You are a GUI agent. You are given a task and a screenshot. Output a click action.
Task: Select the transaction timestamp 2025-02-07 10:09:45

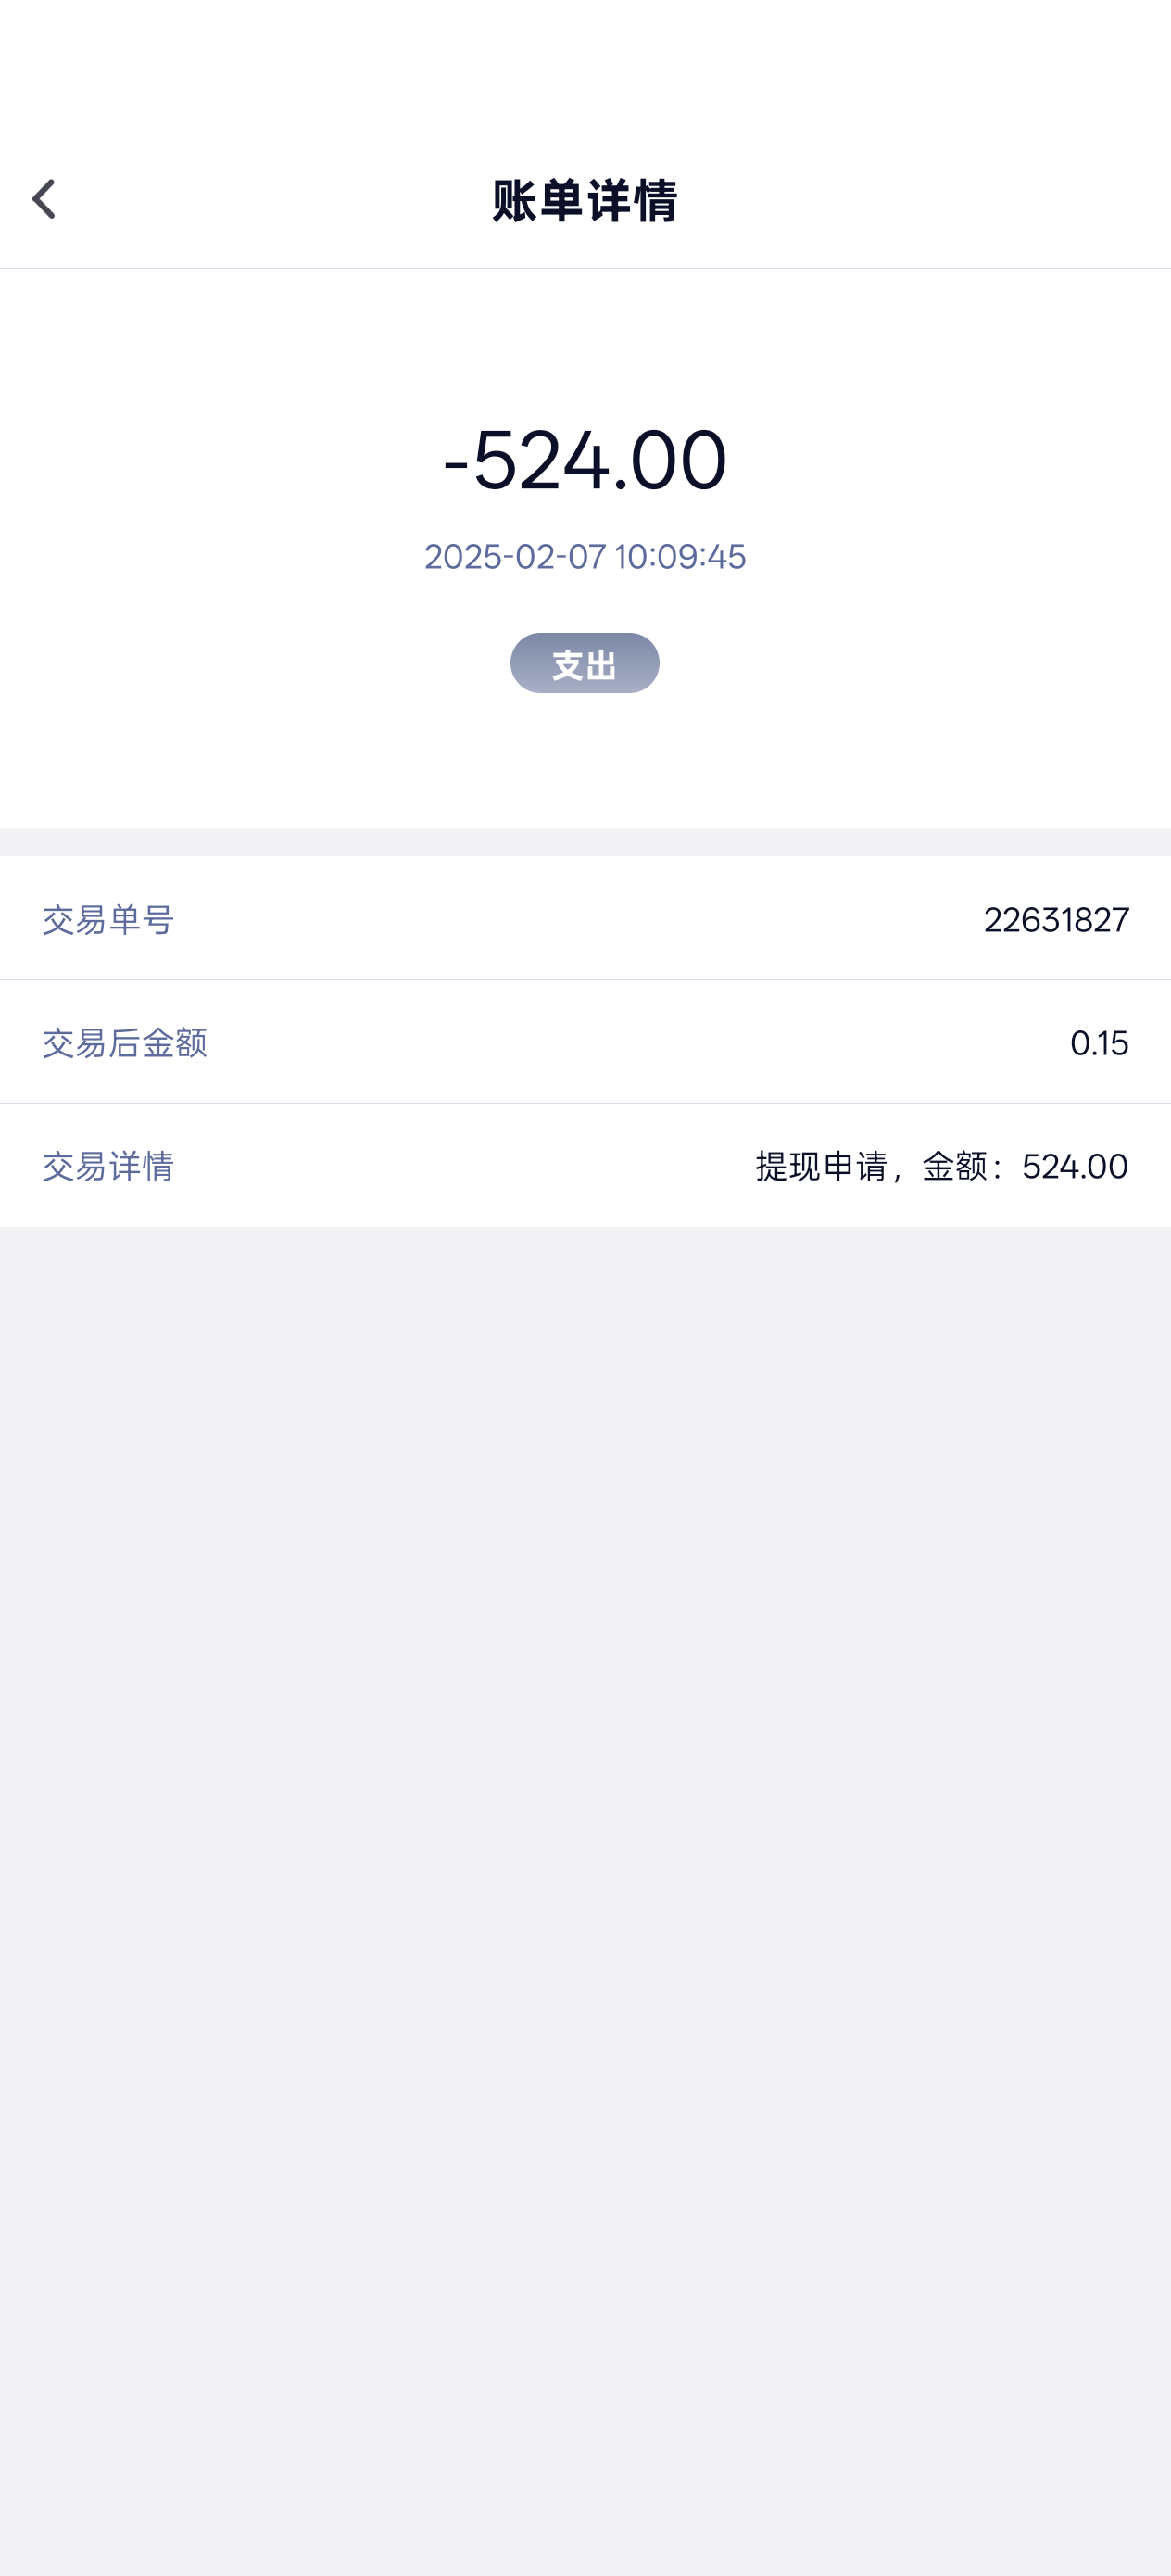coord(585,559)
